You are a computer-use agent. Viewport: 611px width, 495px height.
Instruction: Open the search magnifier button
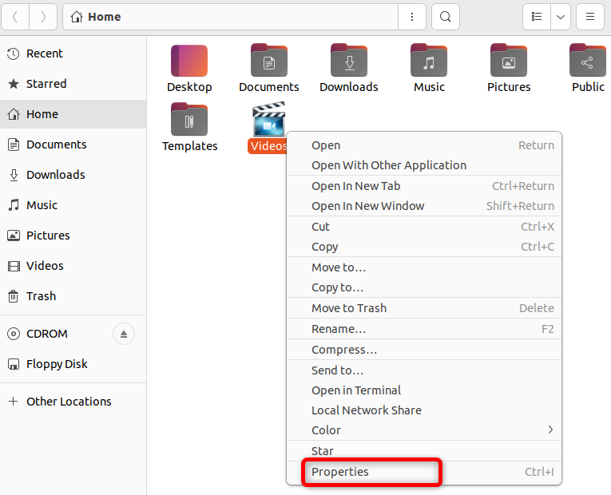[x=446, y=17]
